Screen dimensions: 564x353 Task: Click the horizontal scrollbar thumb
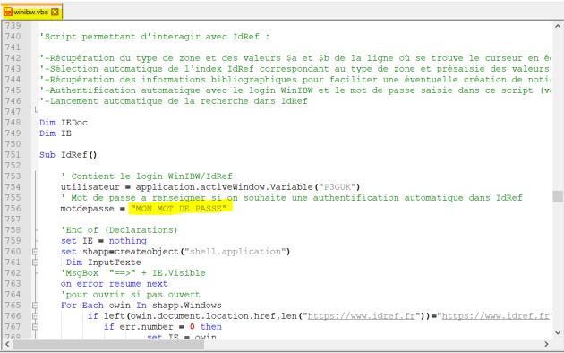[109, 344]
